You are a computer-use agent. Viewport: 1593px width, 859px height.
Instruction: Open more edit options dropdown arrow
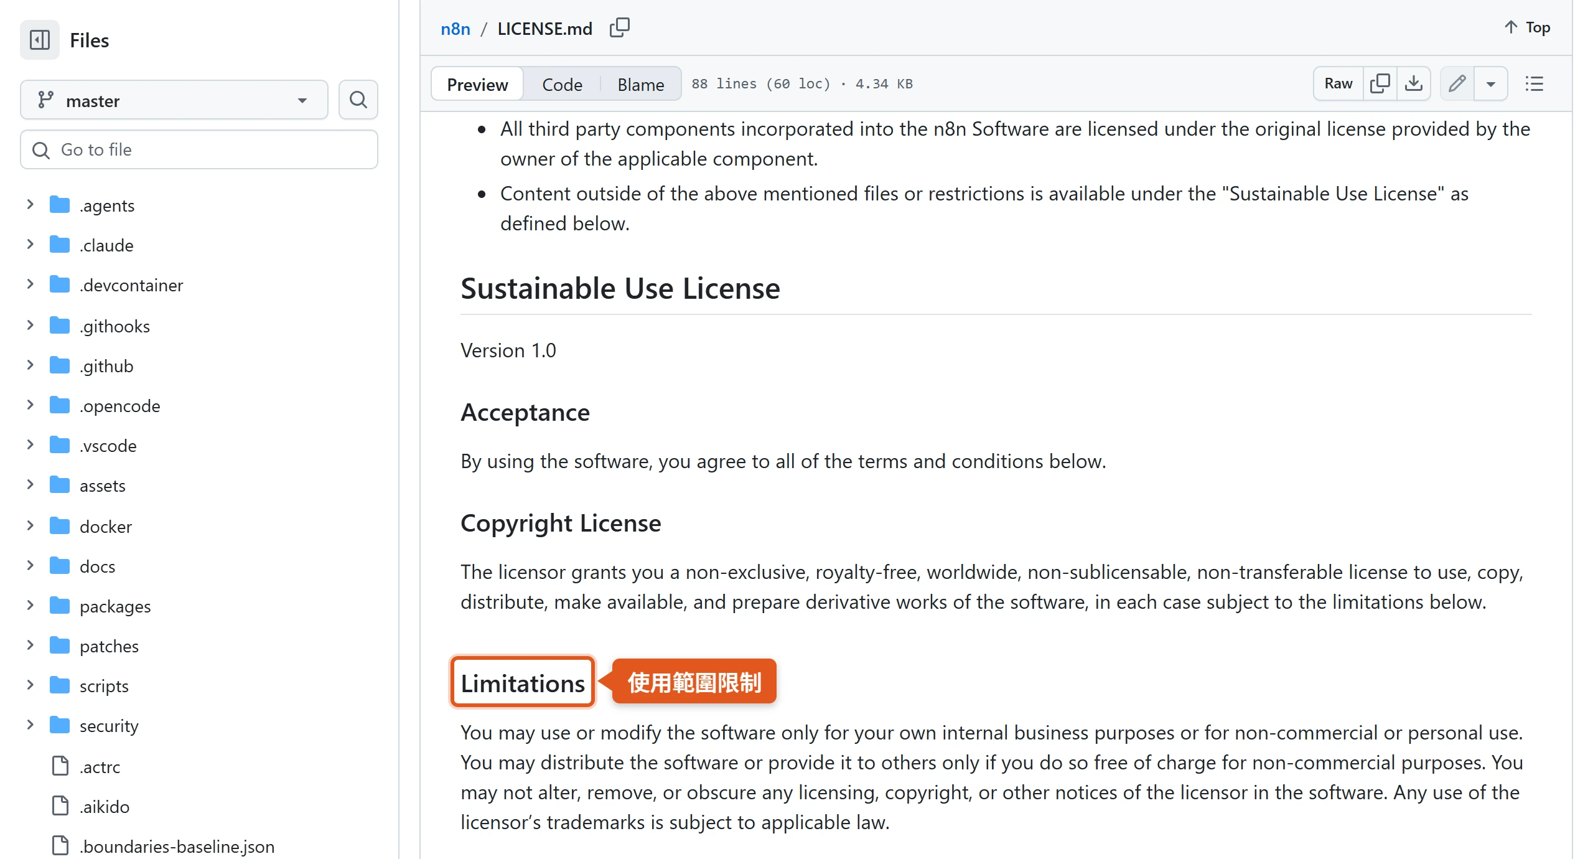coord(1490,83)
